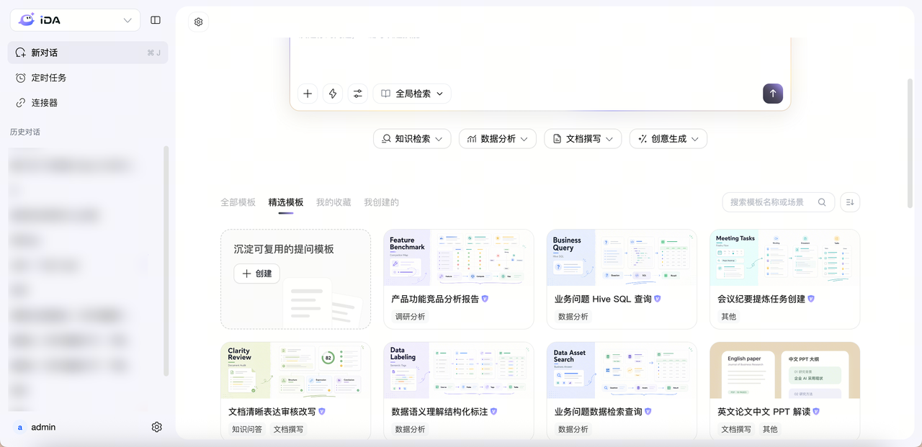The width and height of the screenshot is (922, 447).
Task: Click the top settings gear icon
Action: (x=199, y=22)
